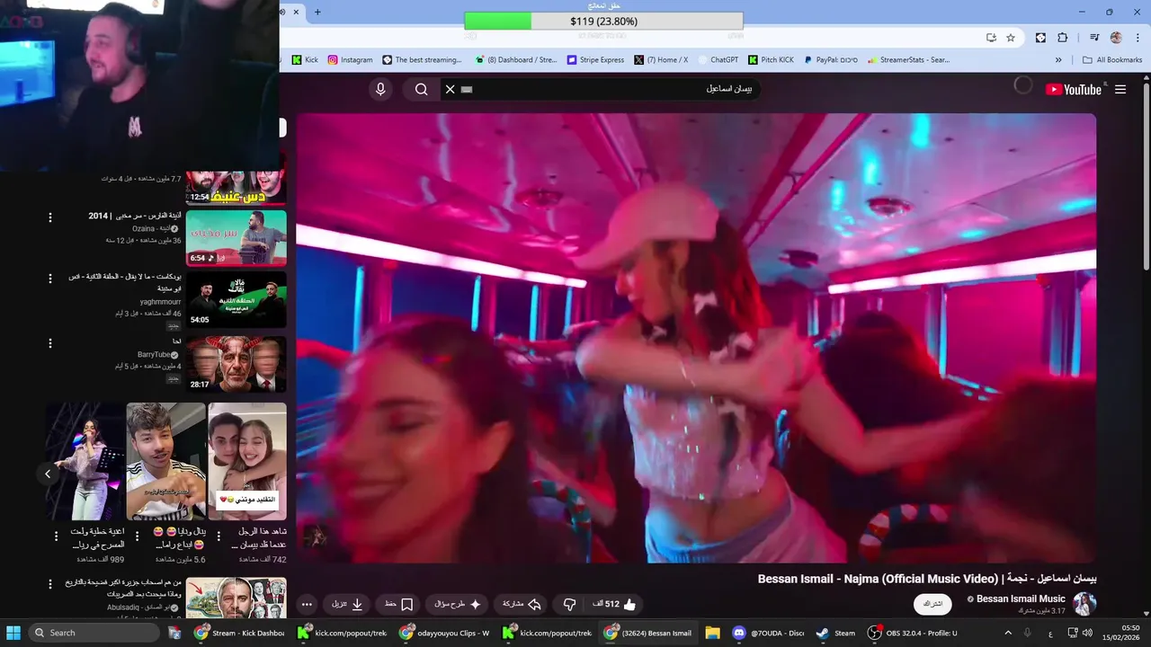The image size is (1151, 647).
Task: Share the video with arrow button
Action: [x=522, y=604]
